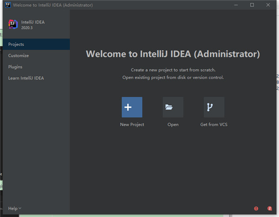Click the Welcome to IntelliJ IDEA heading
This screenshot has width=279, height=217.
click(x=173, y=54)
